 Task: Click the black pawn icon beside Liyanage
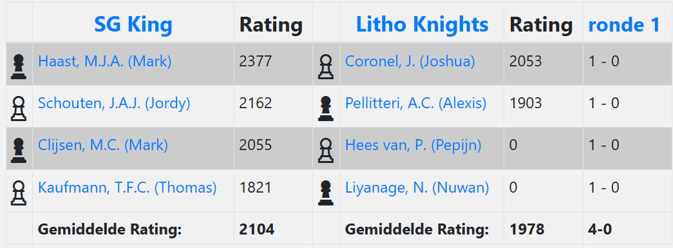(326, 193)
